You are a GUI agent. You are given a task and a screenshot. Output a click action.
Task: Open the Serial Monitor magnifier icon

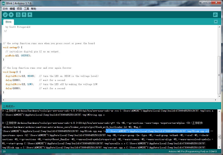click(215, 14)
